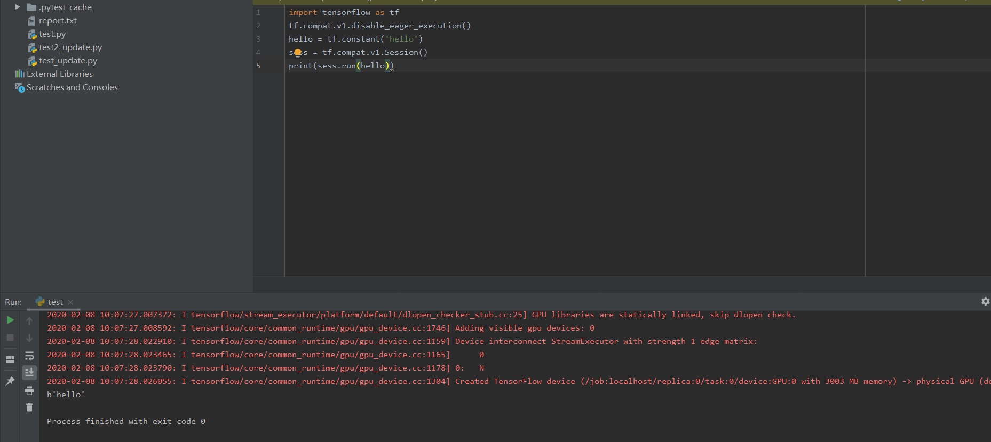Print the console output
This screenshot has width=991, height=442.
[29, 390]
